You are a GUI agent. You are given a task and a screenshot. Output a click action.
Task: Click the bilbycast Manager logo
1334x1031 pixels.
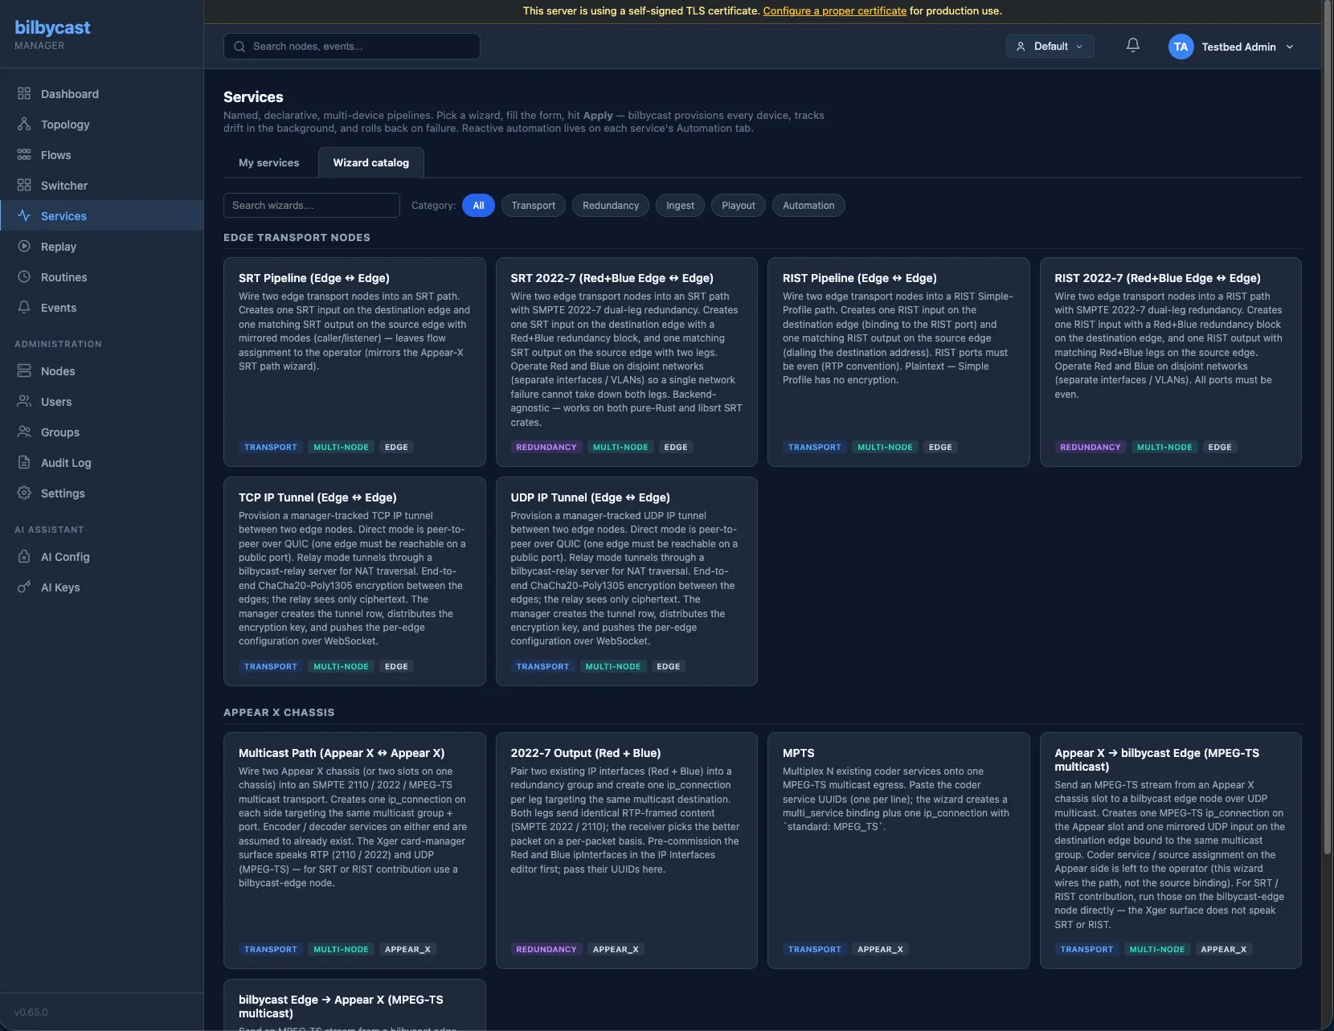coord(52,34)
